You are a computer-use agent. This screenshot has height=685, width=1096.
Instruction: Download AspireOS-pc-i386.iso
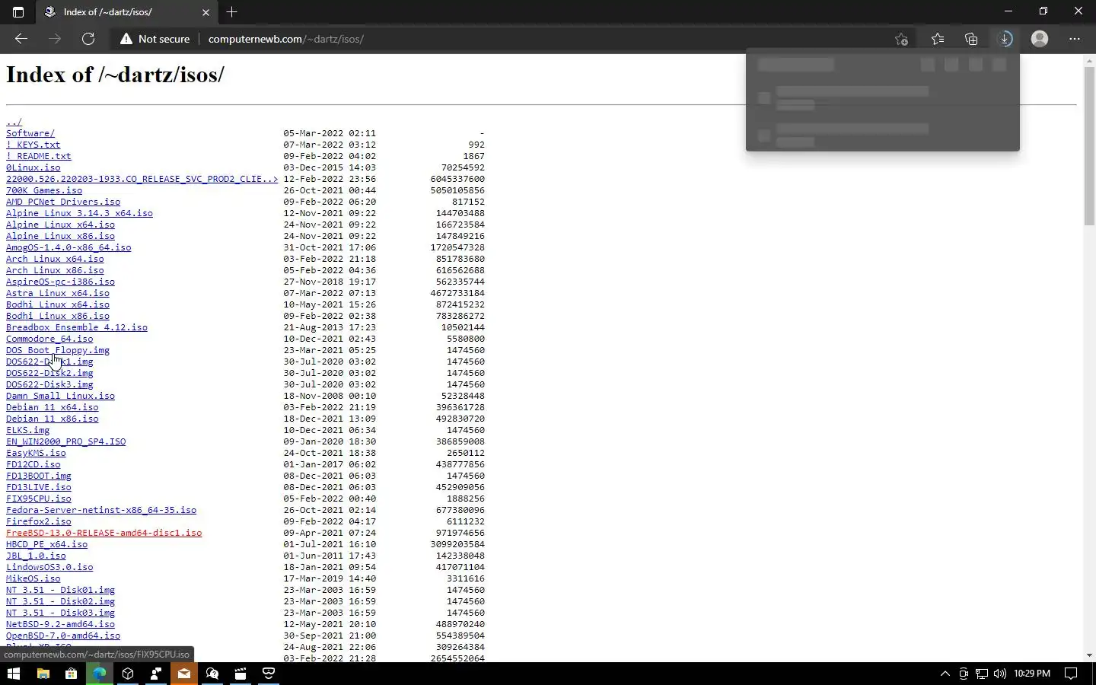coord(61,282)
